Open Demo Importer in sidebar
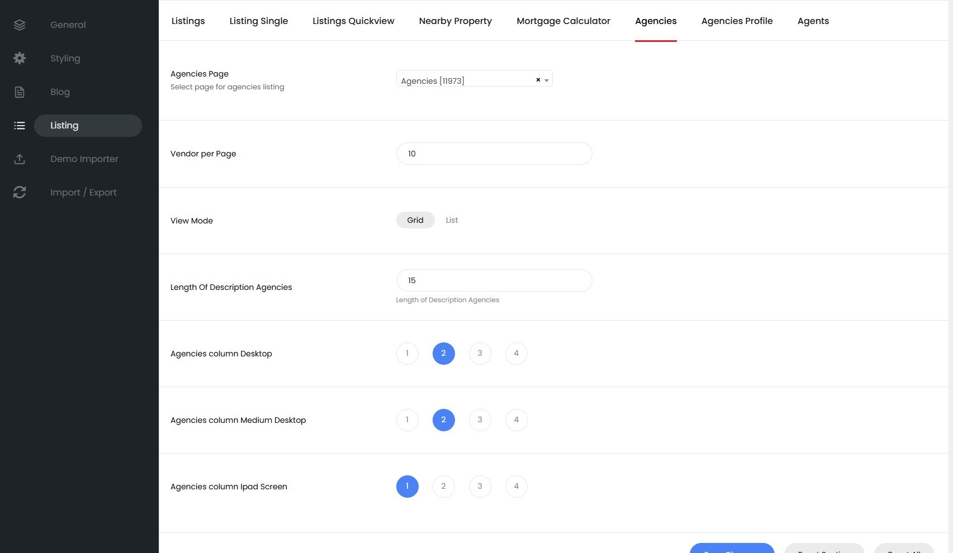The height and width of the screenshot is (553, 953). click(x=84, y=159)
